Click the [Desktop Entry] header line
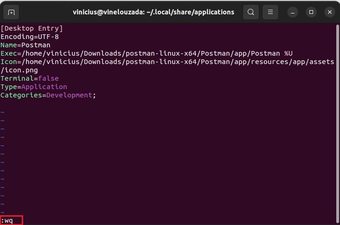Viewport: 340px width, 225px height. pyautogui.click(x=32, y=28)
